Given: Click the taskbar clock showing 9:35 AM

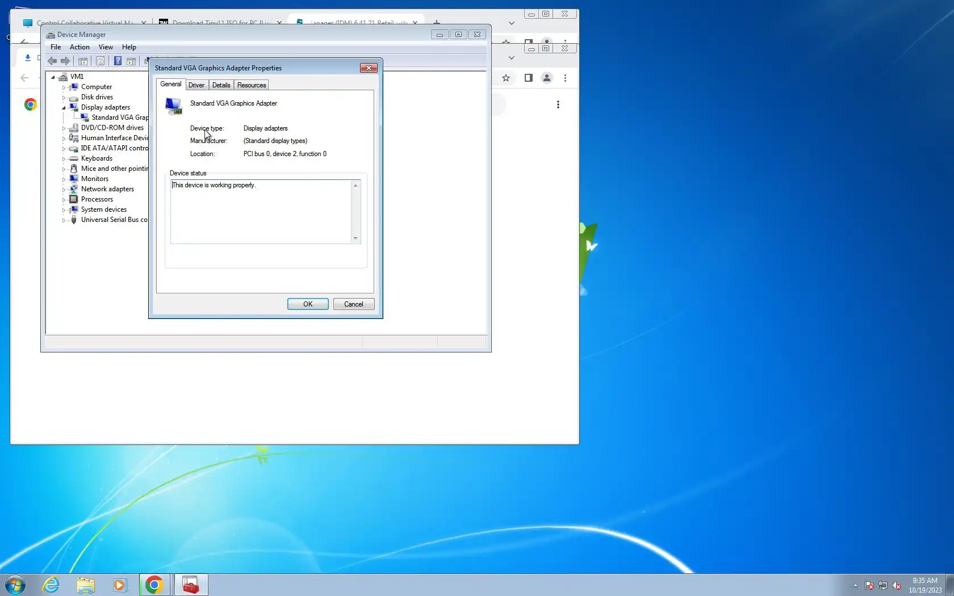Looking at the screenshot, I should point(925,585).
